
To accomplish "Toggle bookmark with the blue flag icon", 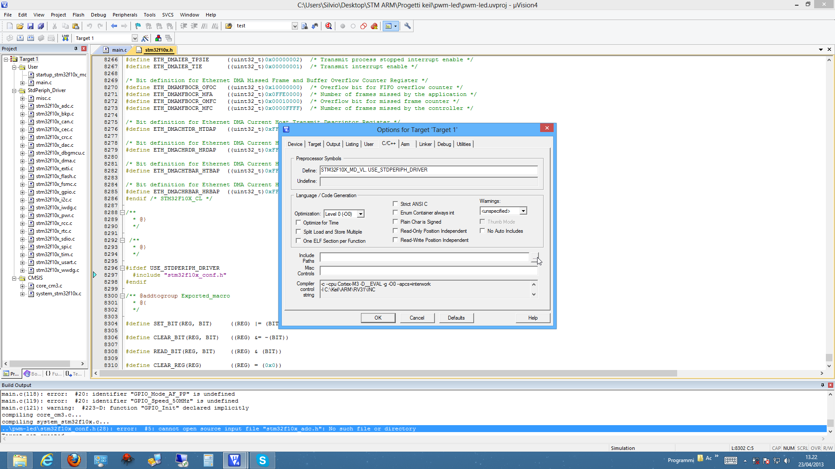I will pos(138,26).
